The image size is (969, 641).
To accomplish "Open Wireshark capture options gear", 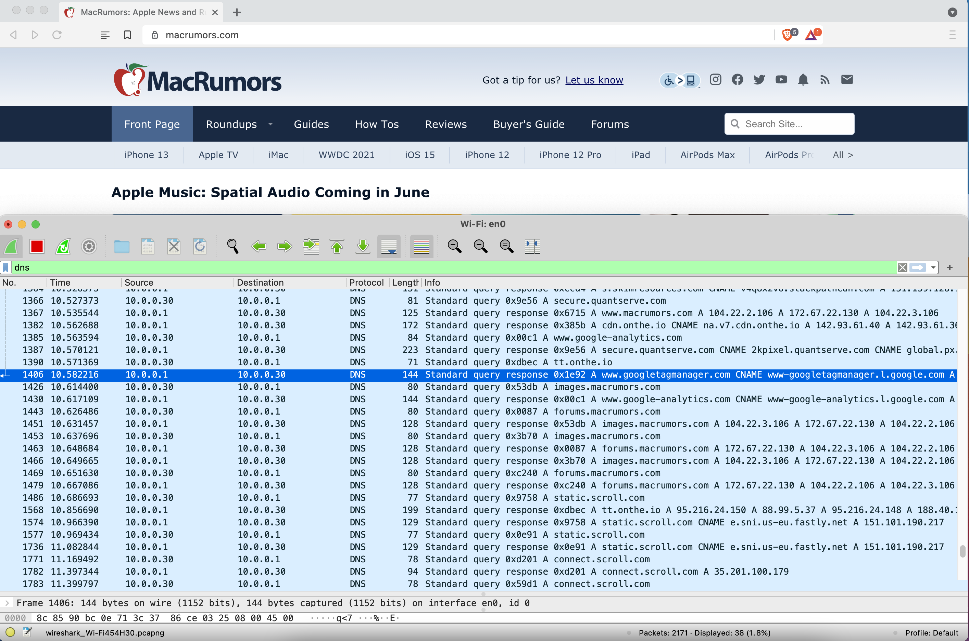I will pos(89,246).
